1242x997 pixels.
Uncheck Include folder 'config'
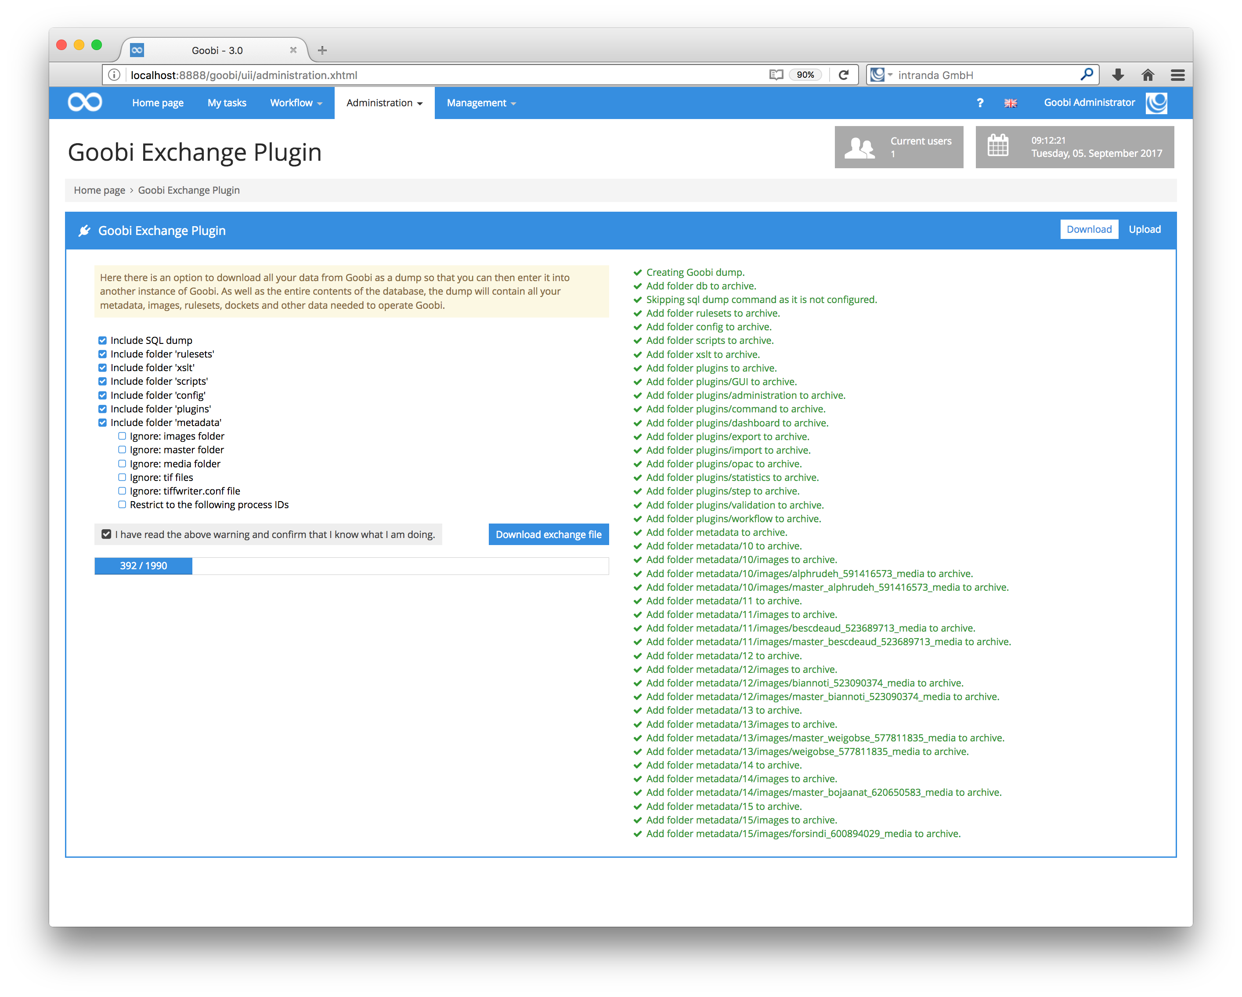(x=102, y=395)
